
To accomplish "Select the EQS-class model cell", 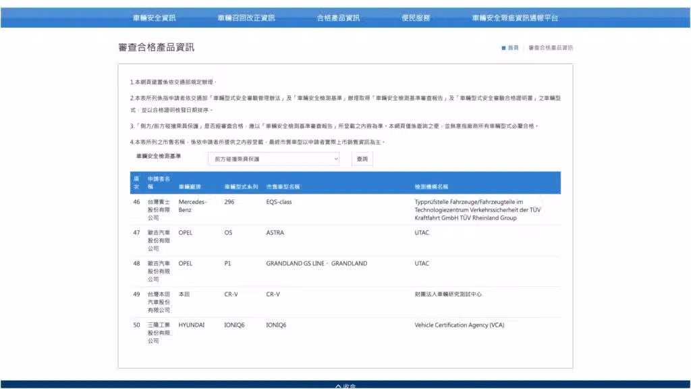I will [x=279, y=202].
